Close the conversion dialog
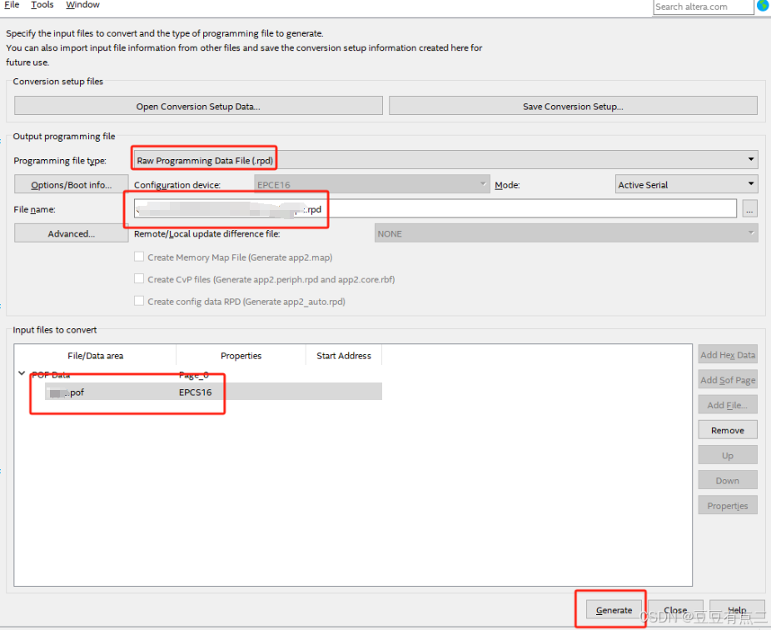 [x=675, y=610]
